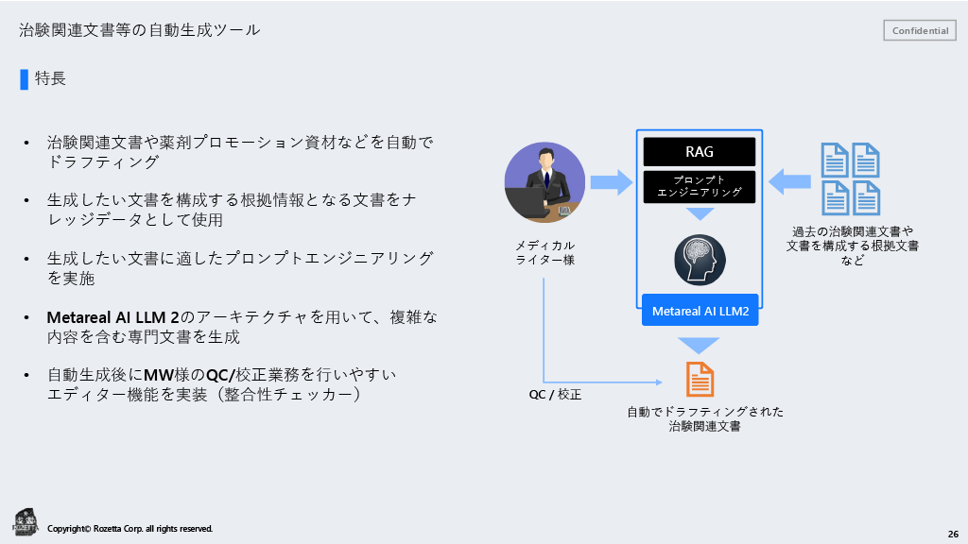Open the orange drafted trial document icon
This screenshot has width=968, height=544.
point(700,379)
